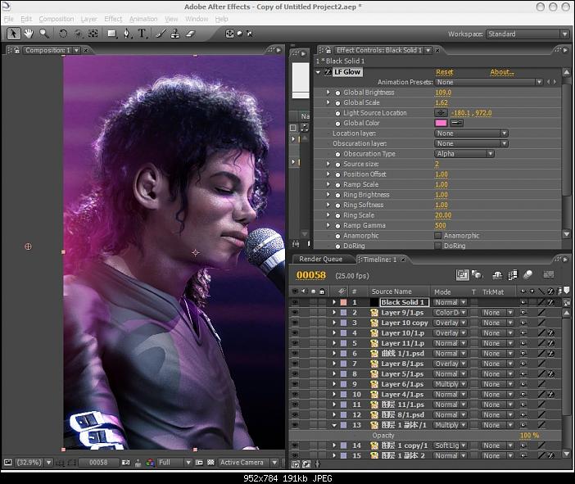Toggle the LF Glow effect switch
This screenshot has height=484, width=575.
tap(328, 72)
